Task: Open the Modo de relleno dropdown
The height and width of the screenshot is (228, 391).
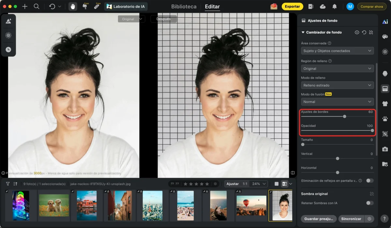Action: click(x=337, y=85)
